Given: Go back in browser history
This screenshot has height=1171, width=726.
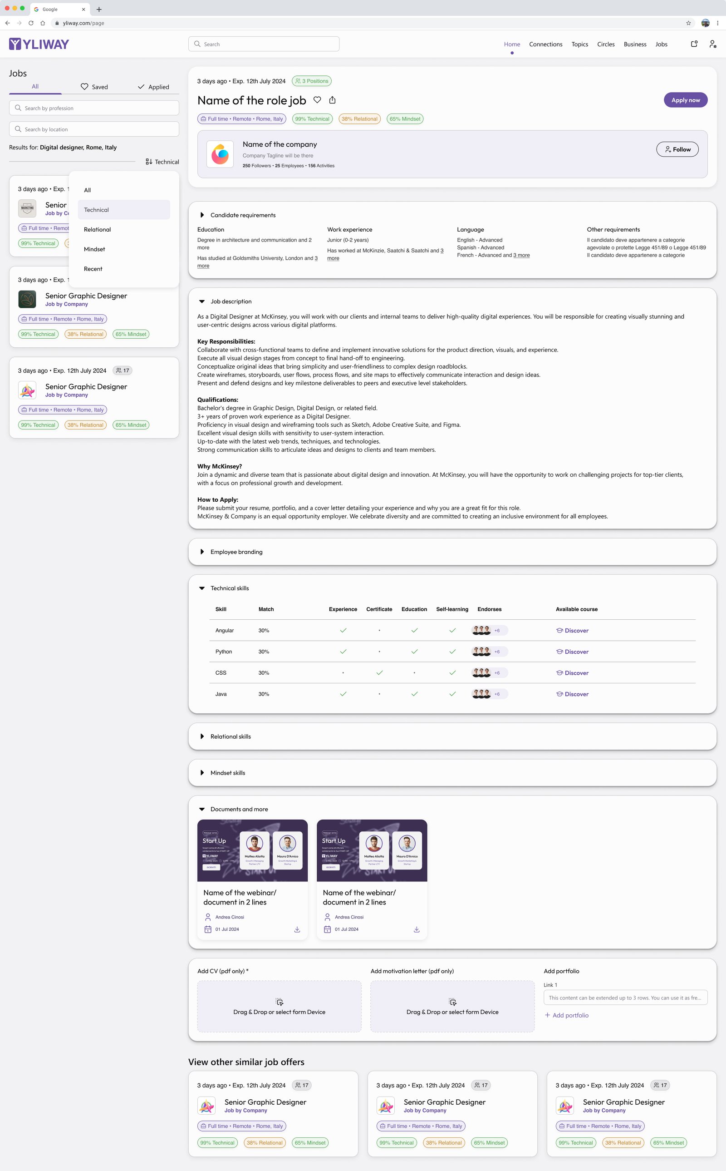Looking at the screenshot, I should click(x=7, y=23).
